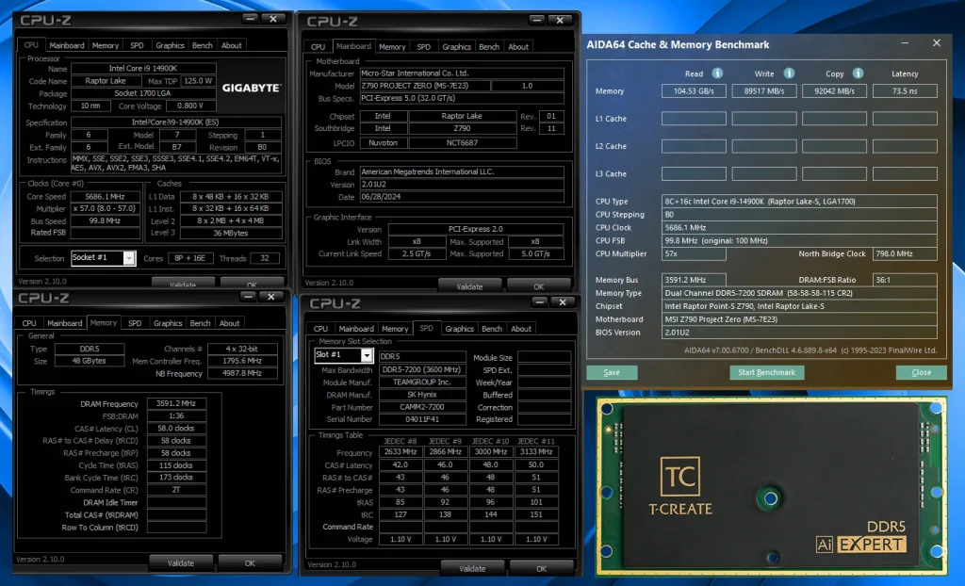965x586 pixels.
Task: Click the DRAM Frequency 3591.2 MHz value
Action: (176, 404)
